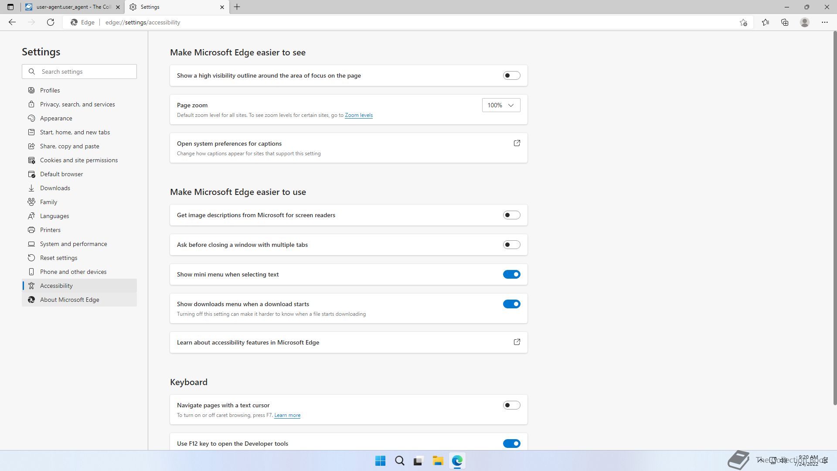837x471 pixels.
Task: Click Learn more about caret browsing
Action: (x=287, y=415)
